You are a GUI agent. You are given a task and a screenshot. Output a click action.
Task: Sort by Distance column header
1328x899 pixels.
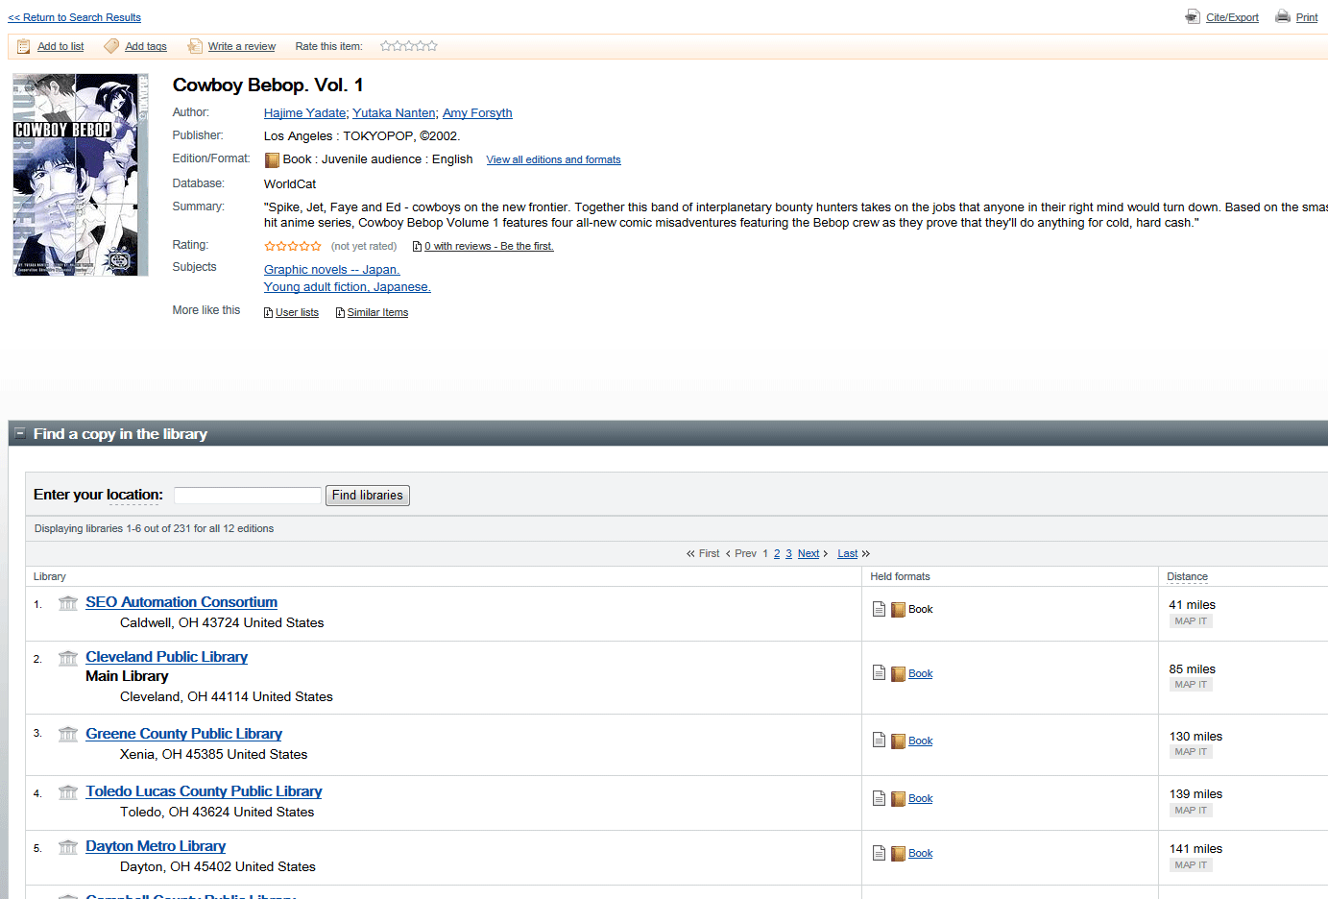(x=1187, y=577)
